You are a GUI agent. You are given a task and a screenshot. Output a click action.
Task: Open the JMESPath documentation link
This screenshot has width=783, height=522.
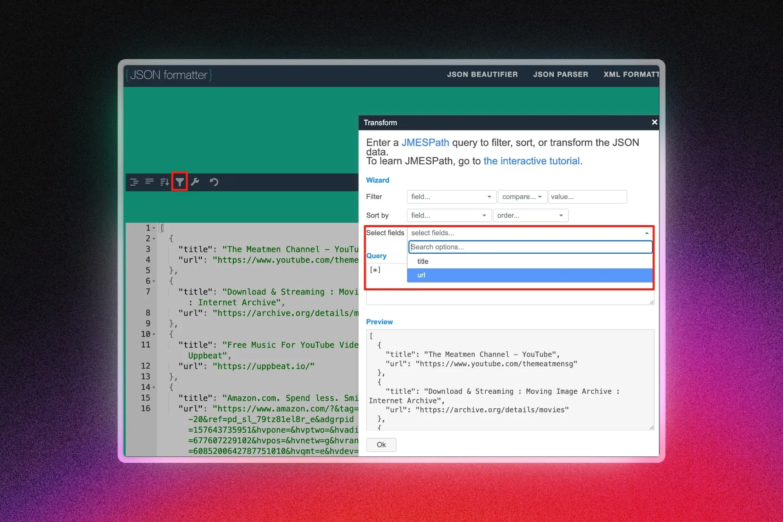(x=425, y=142)
